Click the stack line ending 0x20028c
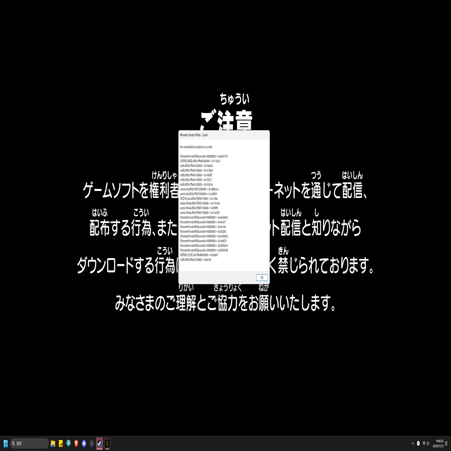The height and width of the screenshot is (451, 451). [x=203, y=231]
